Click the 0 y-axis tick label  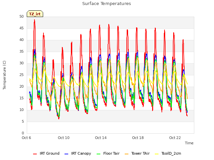click(23, 133)
